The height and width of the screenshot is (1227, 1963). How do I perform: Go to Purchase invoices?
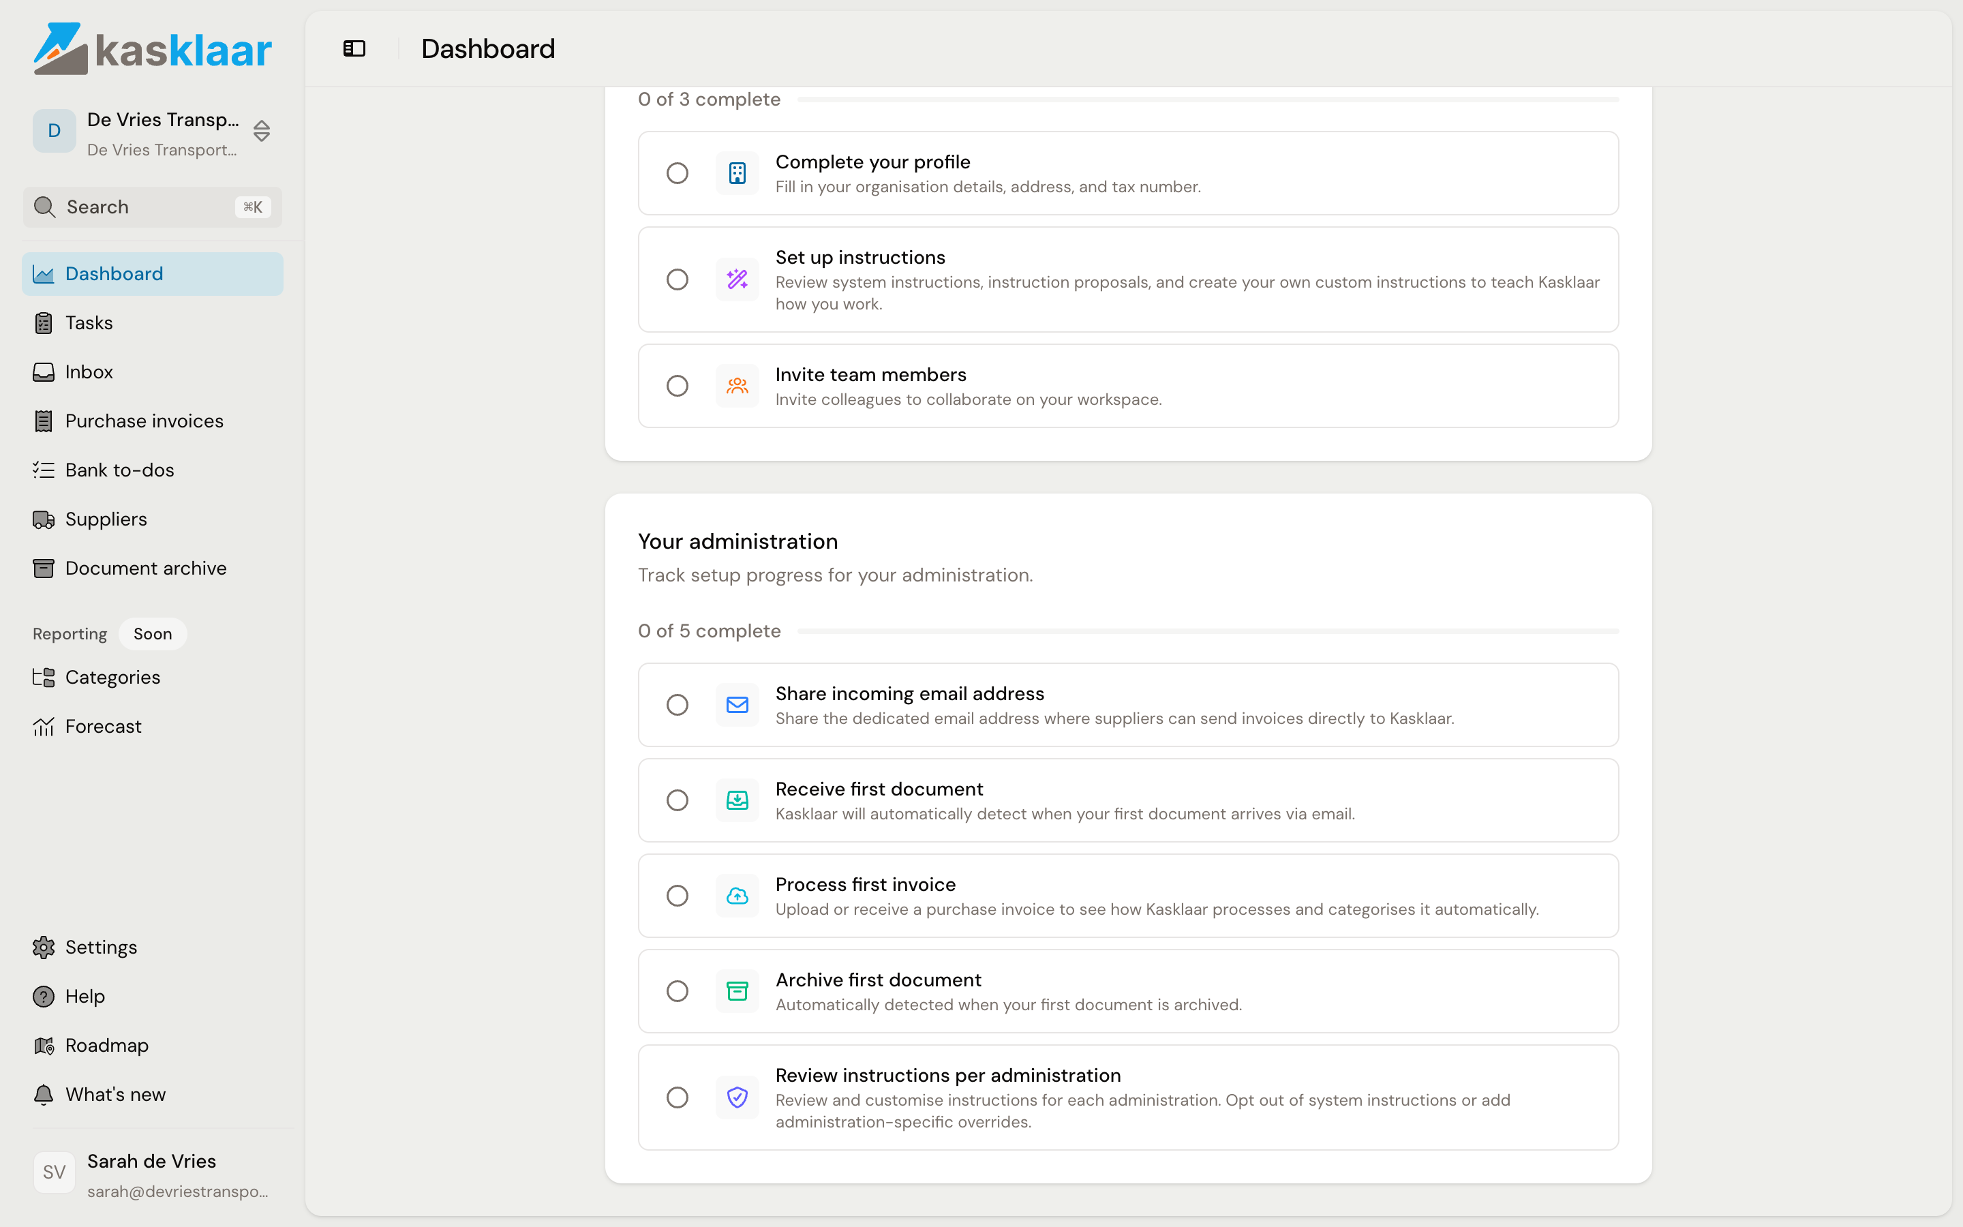click(x=153, y=421)
